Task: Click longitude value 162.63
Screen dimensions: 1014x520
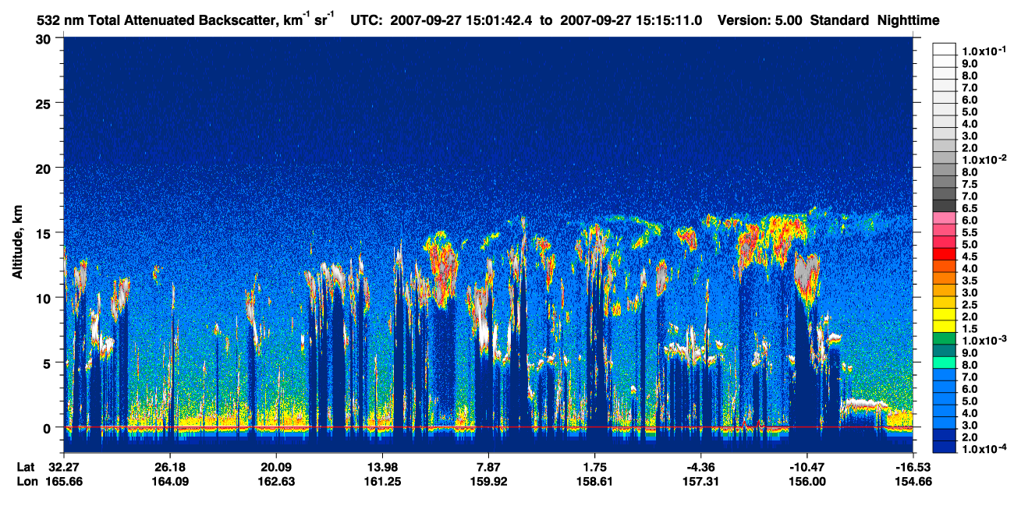Action: coord(275,482)
